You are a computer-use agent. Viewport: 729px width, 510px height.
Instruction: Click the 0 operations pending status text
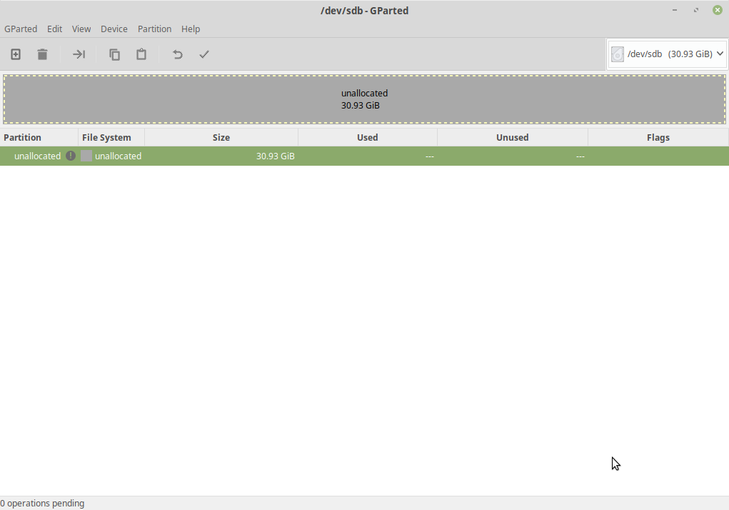42,504
